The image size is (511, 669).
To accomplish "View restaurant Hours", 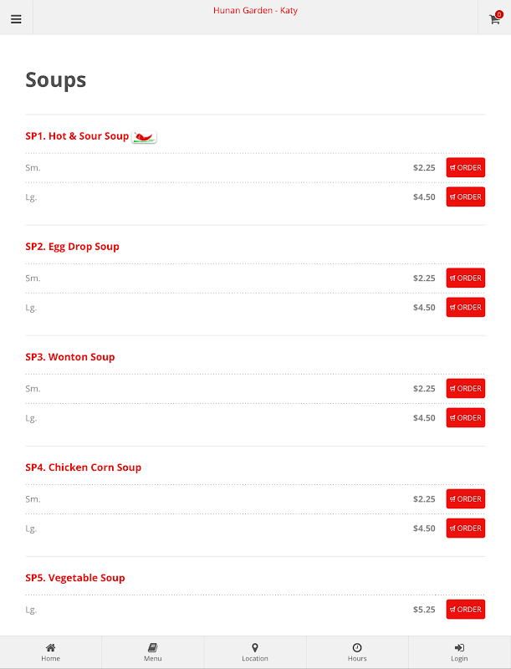I will tap(357, 652).
